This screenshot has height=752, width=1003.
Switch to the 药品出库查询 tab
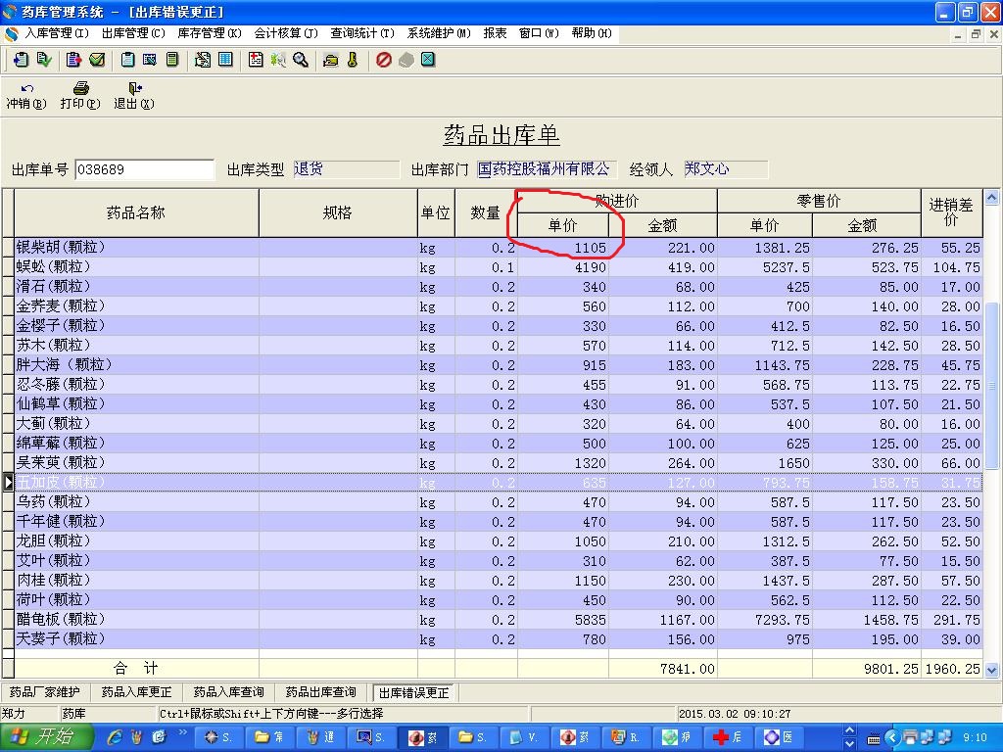320,692
